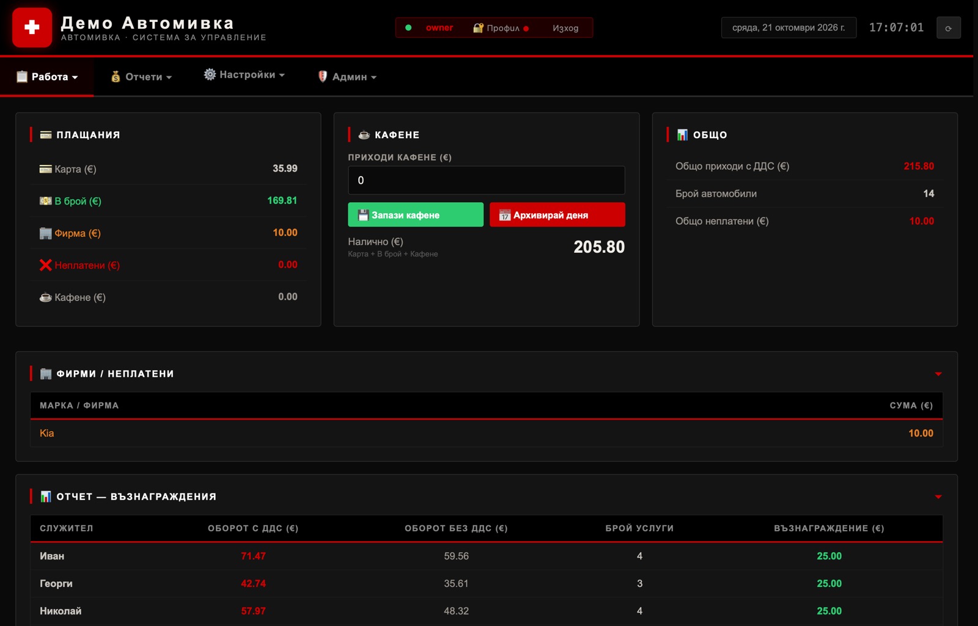
Task: Click the building icon in the ФИРМИ / НЕПЛАТЕНИ header
Action: 46,374
